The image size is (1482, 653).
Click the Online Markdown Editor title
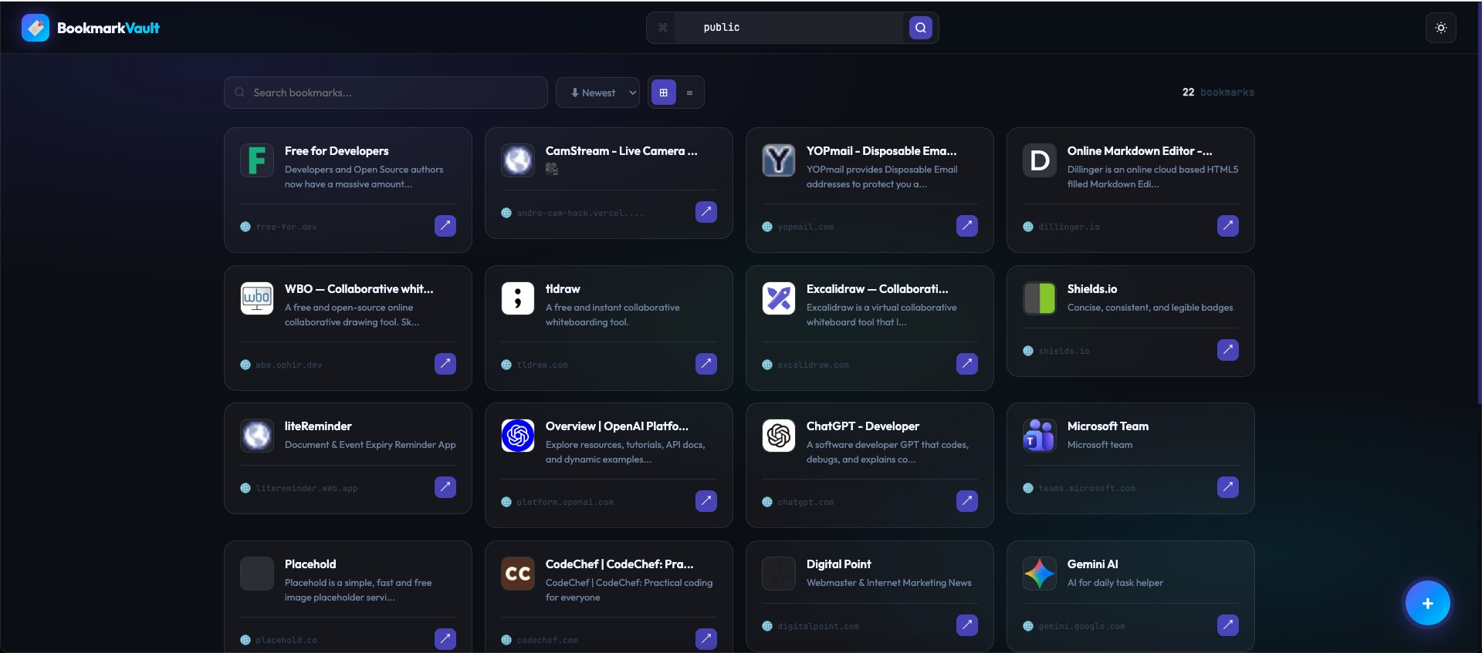(1139, 151)
